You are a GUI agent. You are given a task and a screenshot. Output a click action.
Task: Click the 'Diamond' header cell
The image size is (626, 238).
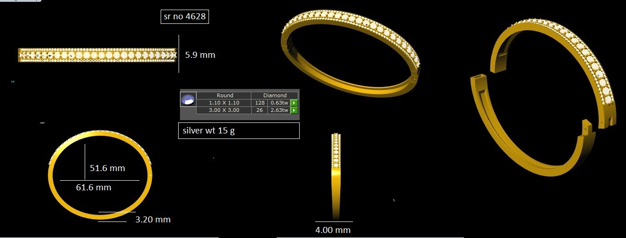click(x=275, y=95)
